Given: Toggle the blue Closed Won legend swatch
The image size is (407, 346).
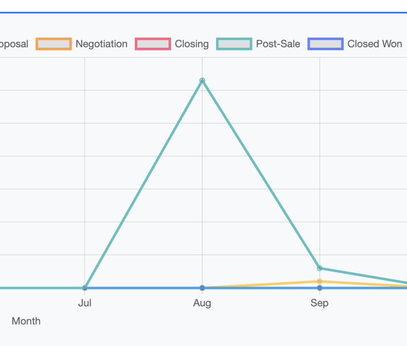Looking at the screenshot, I should (x=326, y=44).
